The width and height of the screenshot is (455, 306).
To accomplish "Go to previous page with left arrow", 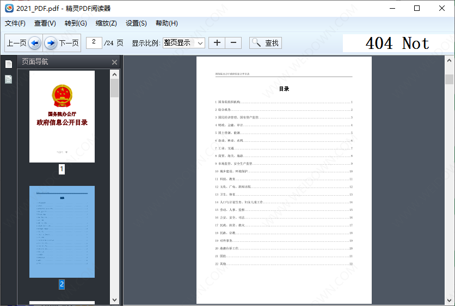I will point(34,43).
